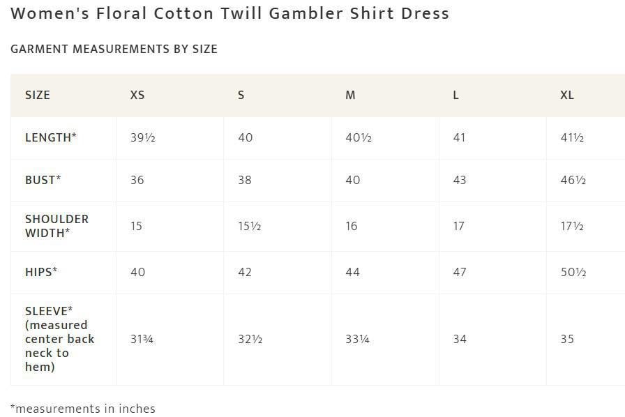Select the SHOULDER WIDTH row label
The height and width of the screenshot is (417, 625).
point(57,226)
